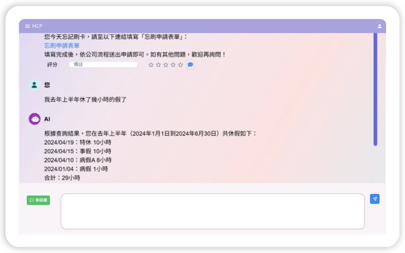Click the blue comment bubble feedback icon
This screenshot has width=405, height=253.
pyautogui.click(x=190, y=65)
